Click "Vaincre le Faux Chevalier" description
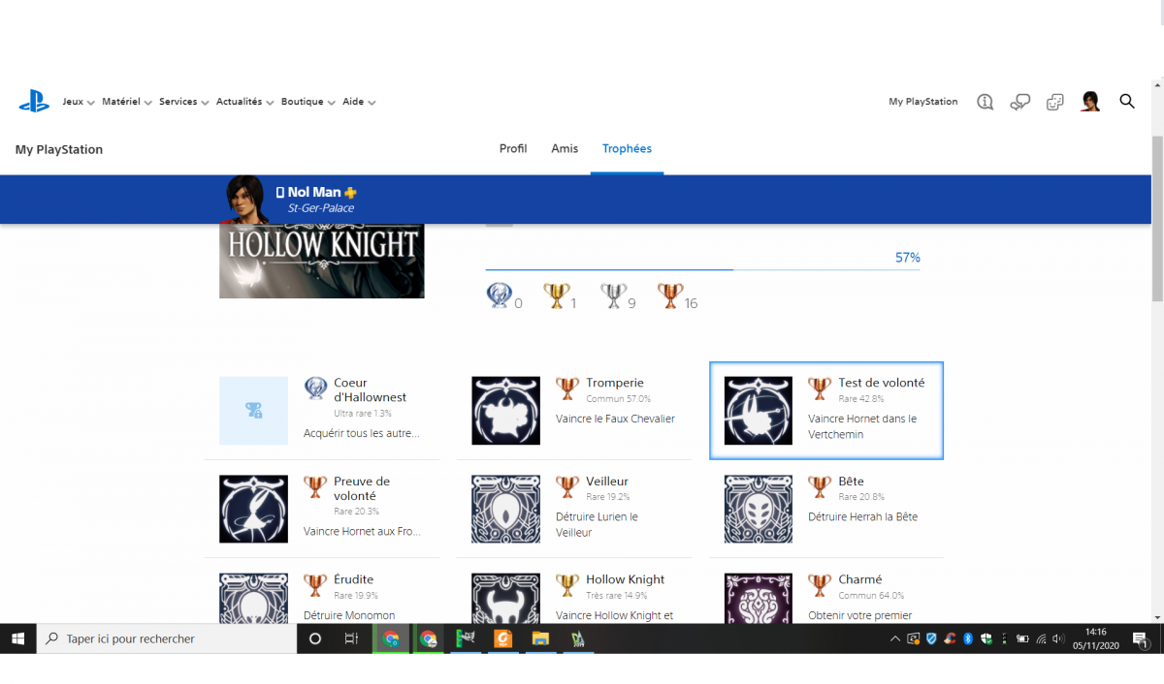Image resolution: width=1164 pixels, height=684 pixels. click(x=615, y=419)
